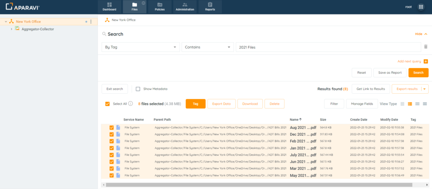The height and width of the screenshot is (189, 432).
Task: Click the file icon for Aug 2021 pdf
Action: coord(118,127)
